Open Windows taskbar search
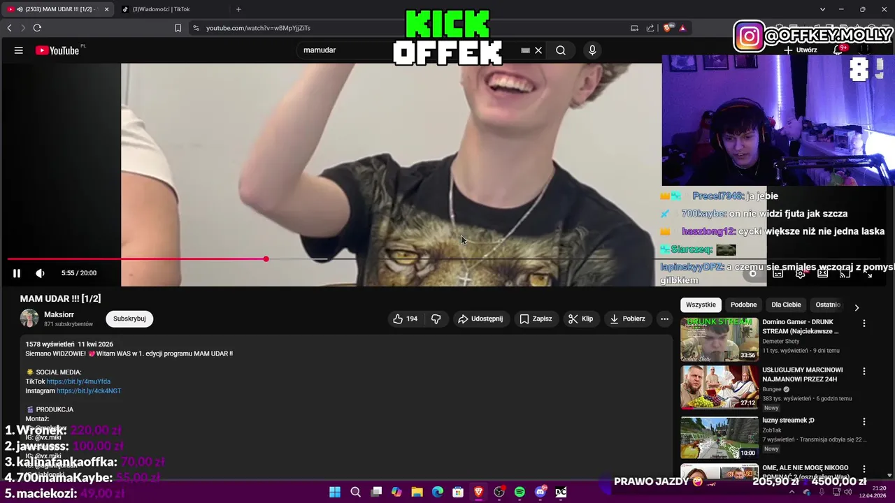Viewport: 895px width, 503px height. tap(355, 492)
